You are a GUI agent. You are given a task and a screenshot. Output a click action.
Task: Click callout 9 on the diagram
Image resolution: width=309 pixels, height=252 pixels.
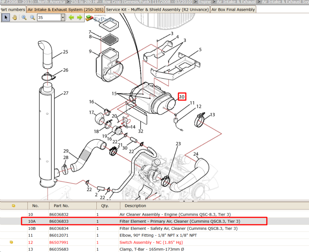[x=90, y=51]
